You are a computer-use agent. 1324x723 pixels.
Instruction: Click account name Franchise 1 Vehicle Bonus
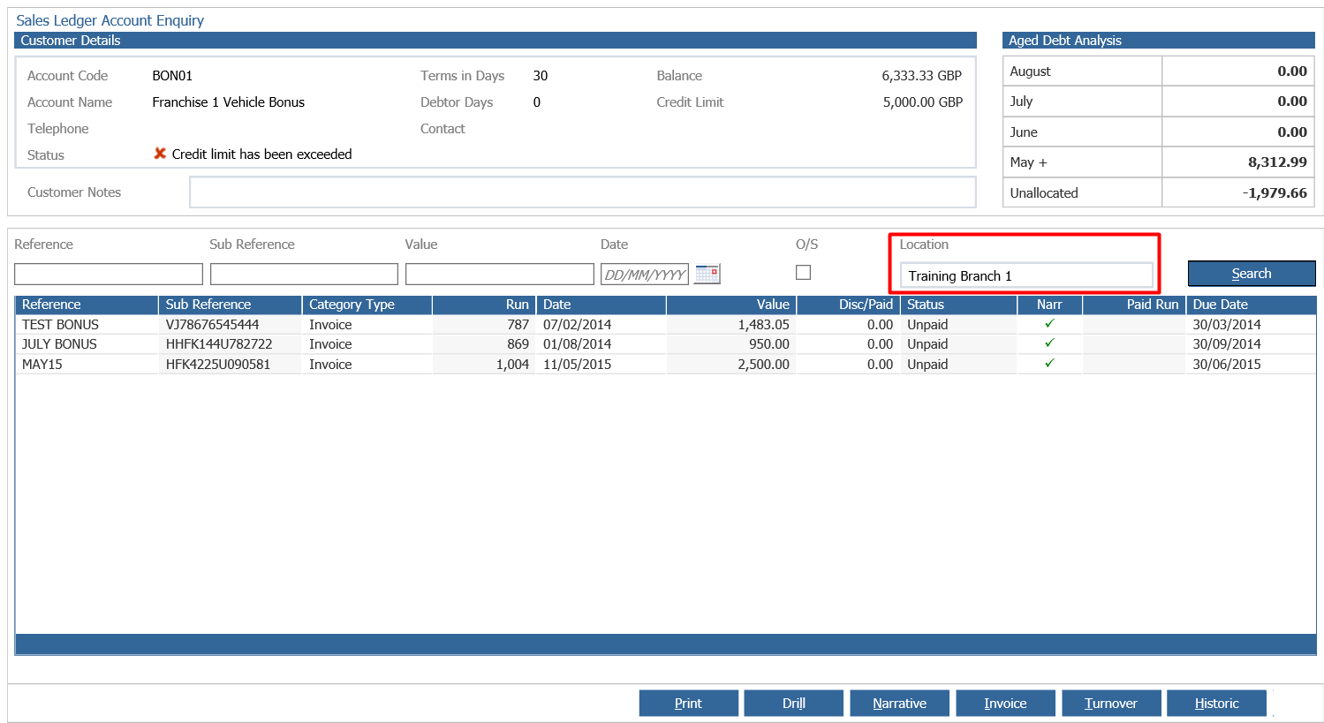coord(228,102)
